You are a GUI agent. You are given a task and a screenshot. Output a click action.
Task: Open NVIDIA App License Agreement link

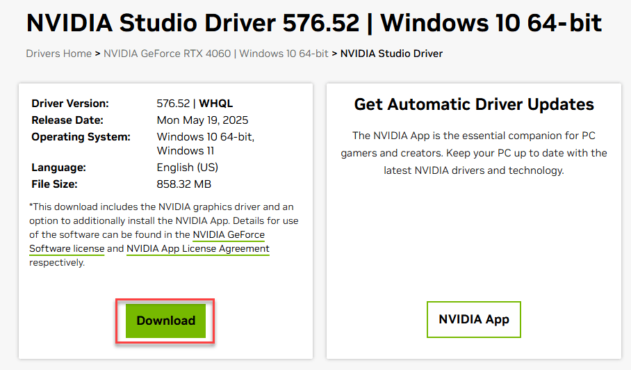click(x=197, y=248)
